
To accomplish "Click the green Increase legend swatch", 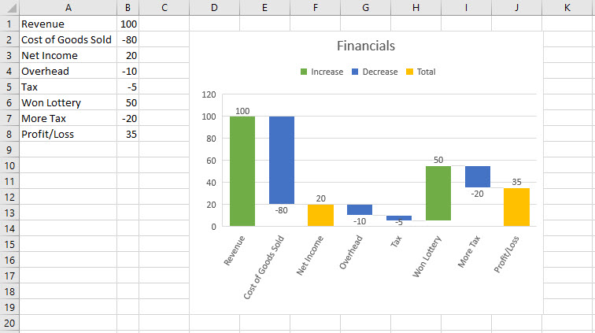I will click(x=304, y=72).
